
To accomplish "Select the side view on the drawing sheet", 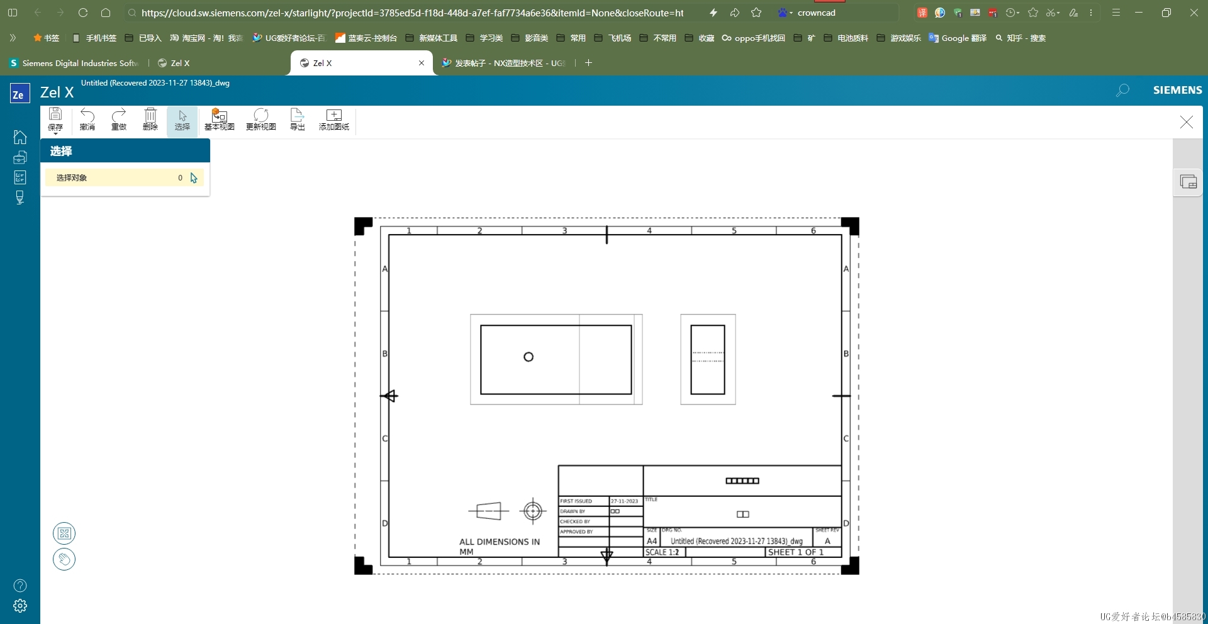I will pyautogui.click(x=708, y=359).
